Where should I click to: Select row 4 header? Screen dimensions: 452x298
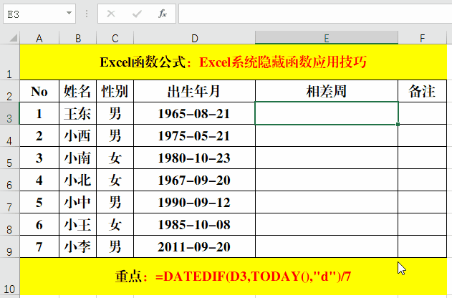[x=9, y=135]
